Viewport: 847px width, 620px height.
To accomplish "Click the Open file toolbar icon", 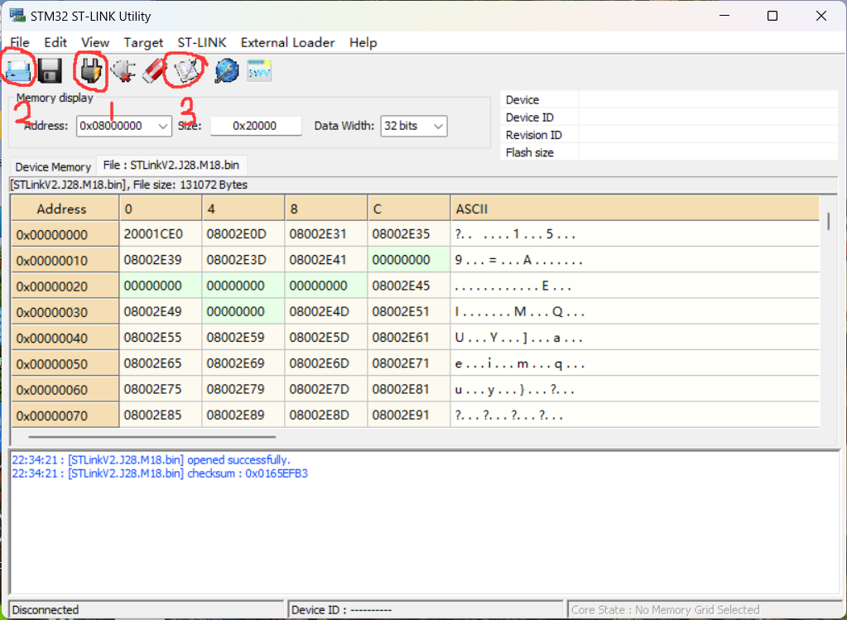I will point(19,72).
